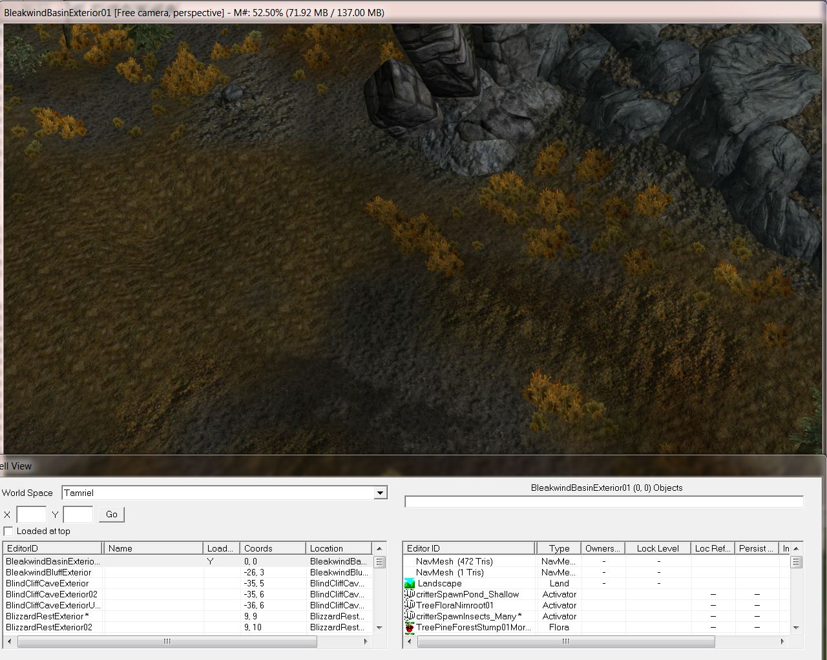Click the TreePineForestStump flora icon

pyautogui.click(x=409, y=627)
